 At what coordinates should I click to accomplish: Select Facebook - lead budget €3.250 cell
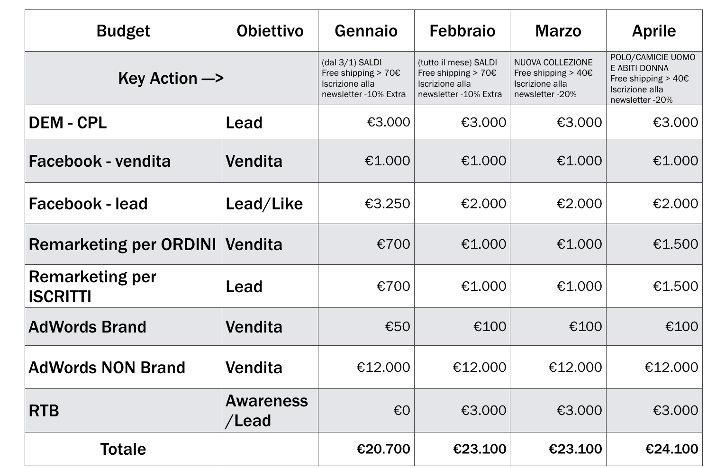pos(387,204)
